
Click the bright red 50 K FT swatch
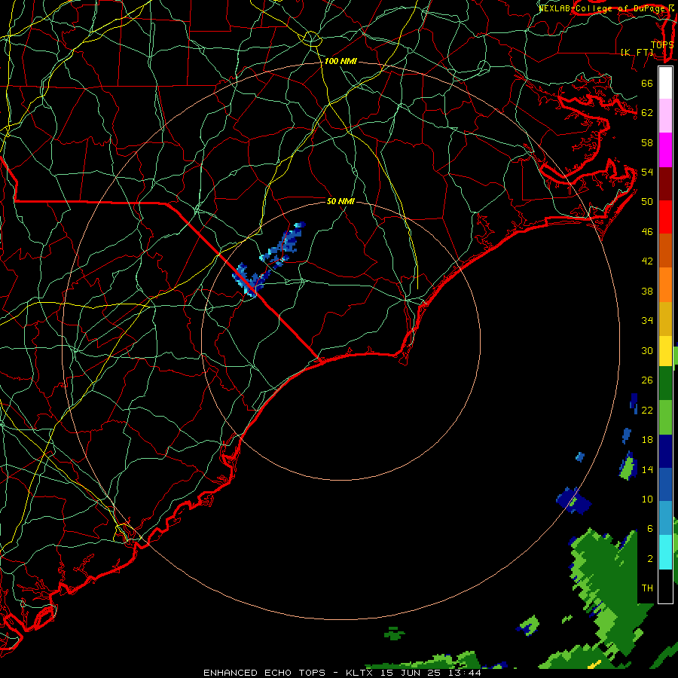[665, 218]
